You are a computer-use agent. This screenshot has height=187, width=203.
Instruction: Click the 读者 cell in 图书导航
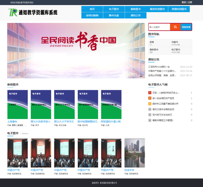click(159, 43)
